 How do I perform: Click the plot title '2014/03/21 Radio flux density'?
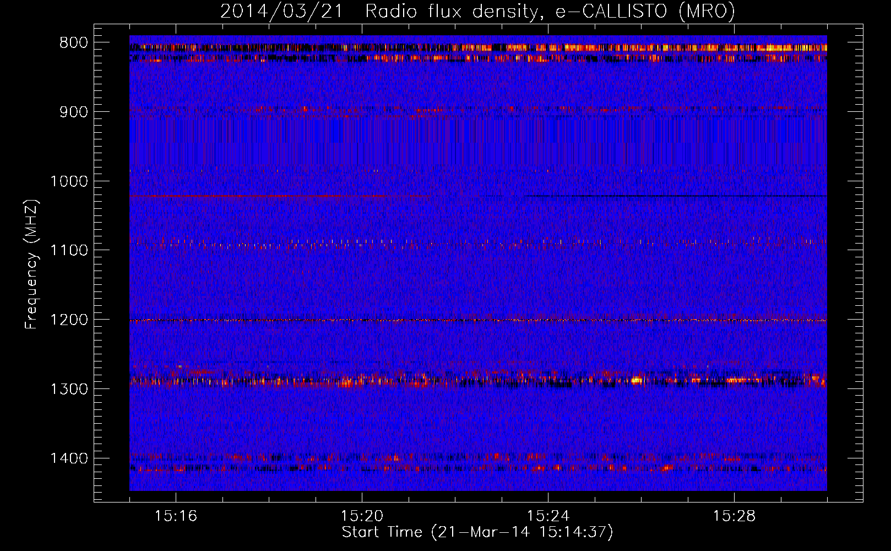(x=477, y=11)
